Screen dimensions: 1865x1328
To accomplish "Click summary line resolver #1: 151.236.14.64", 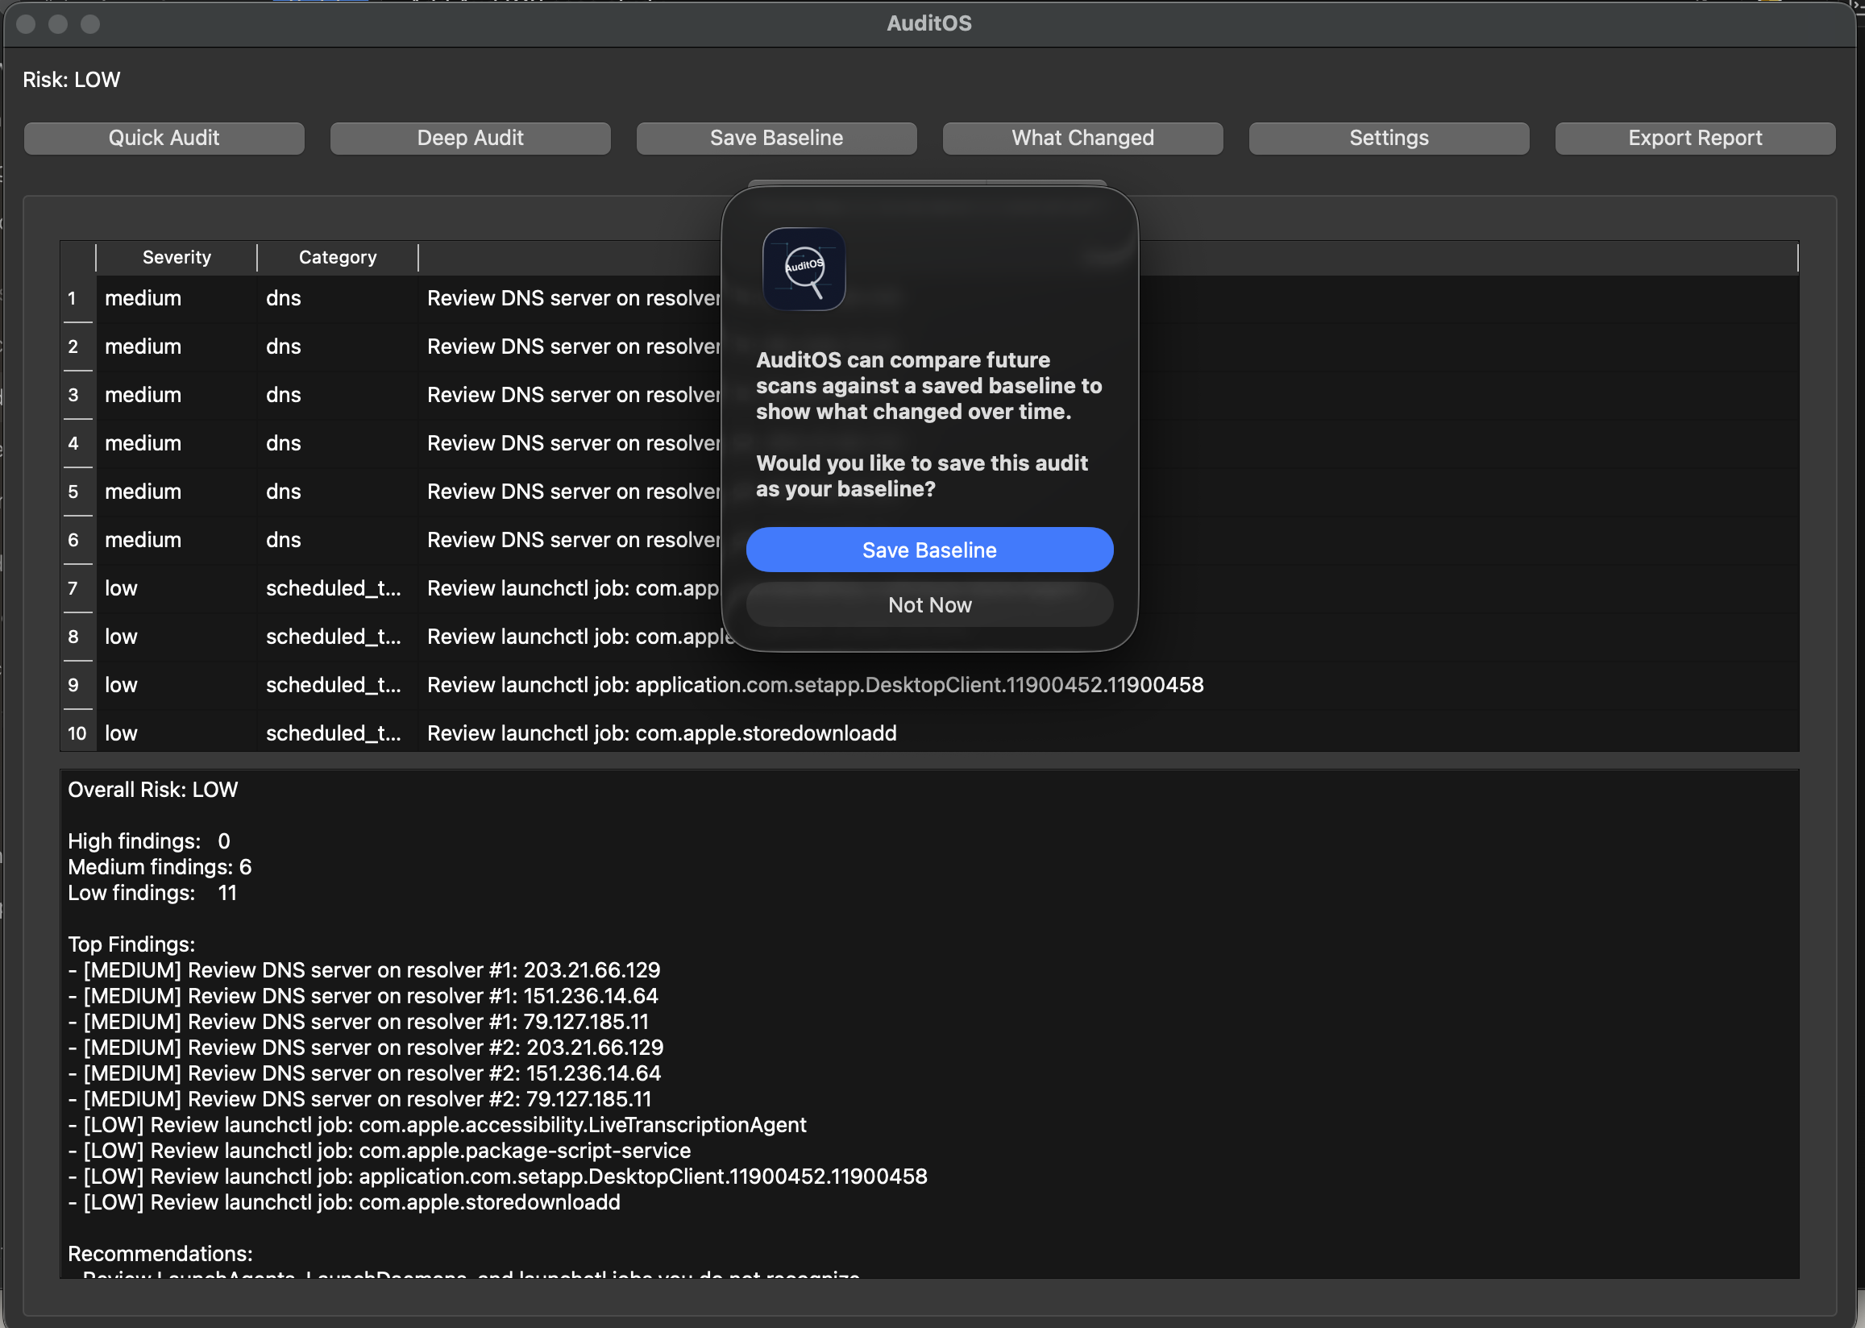I will point(363,995).
